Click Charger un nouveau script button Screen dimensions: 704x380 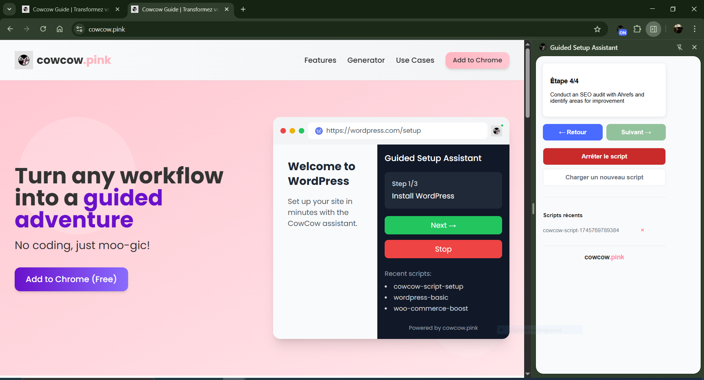[x=604, y=177]
